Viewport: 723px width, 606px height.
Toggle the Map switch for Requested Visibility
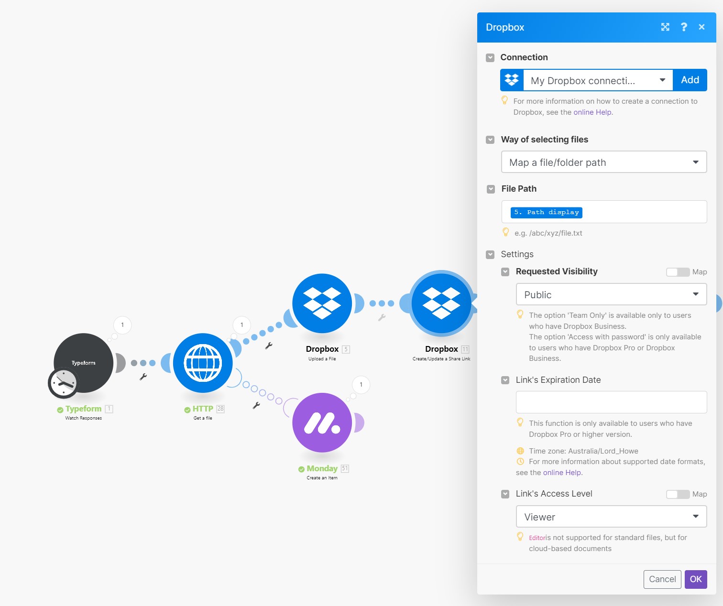[678, 272]
